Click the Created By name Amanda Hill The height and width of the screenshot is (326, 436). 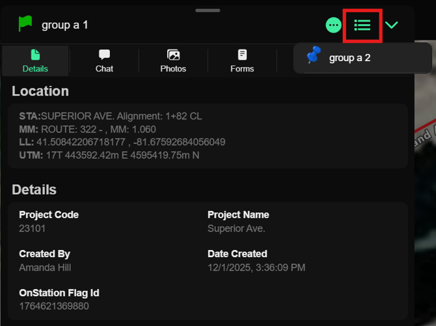point(45,268)
